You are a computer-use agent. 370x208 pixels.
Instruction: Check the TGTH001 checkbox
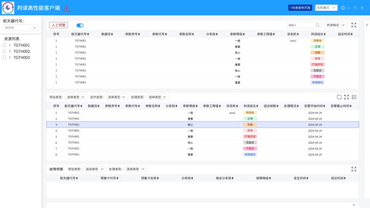tap(4, 45)
